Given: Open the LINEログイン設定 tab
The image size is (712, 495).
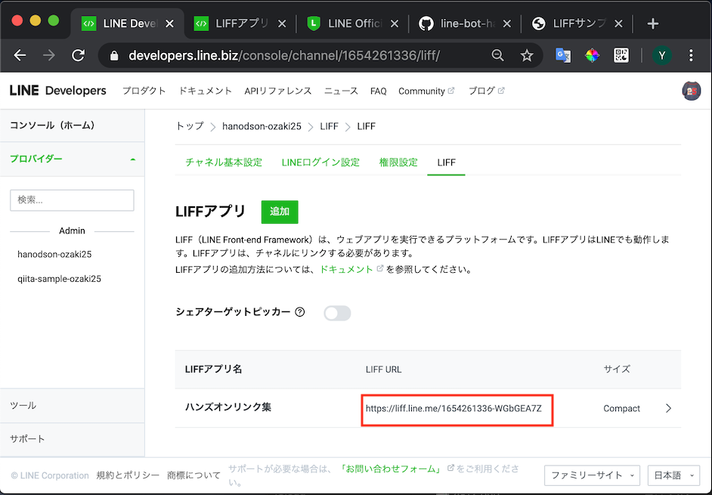Looking at the screenshot, I should point(320,162).
